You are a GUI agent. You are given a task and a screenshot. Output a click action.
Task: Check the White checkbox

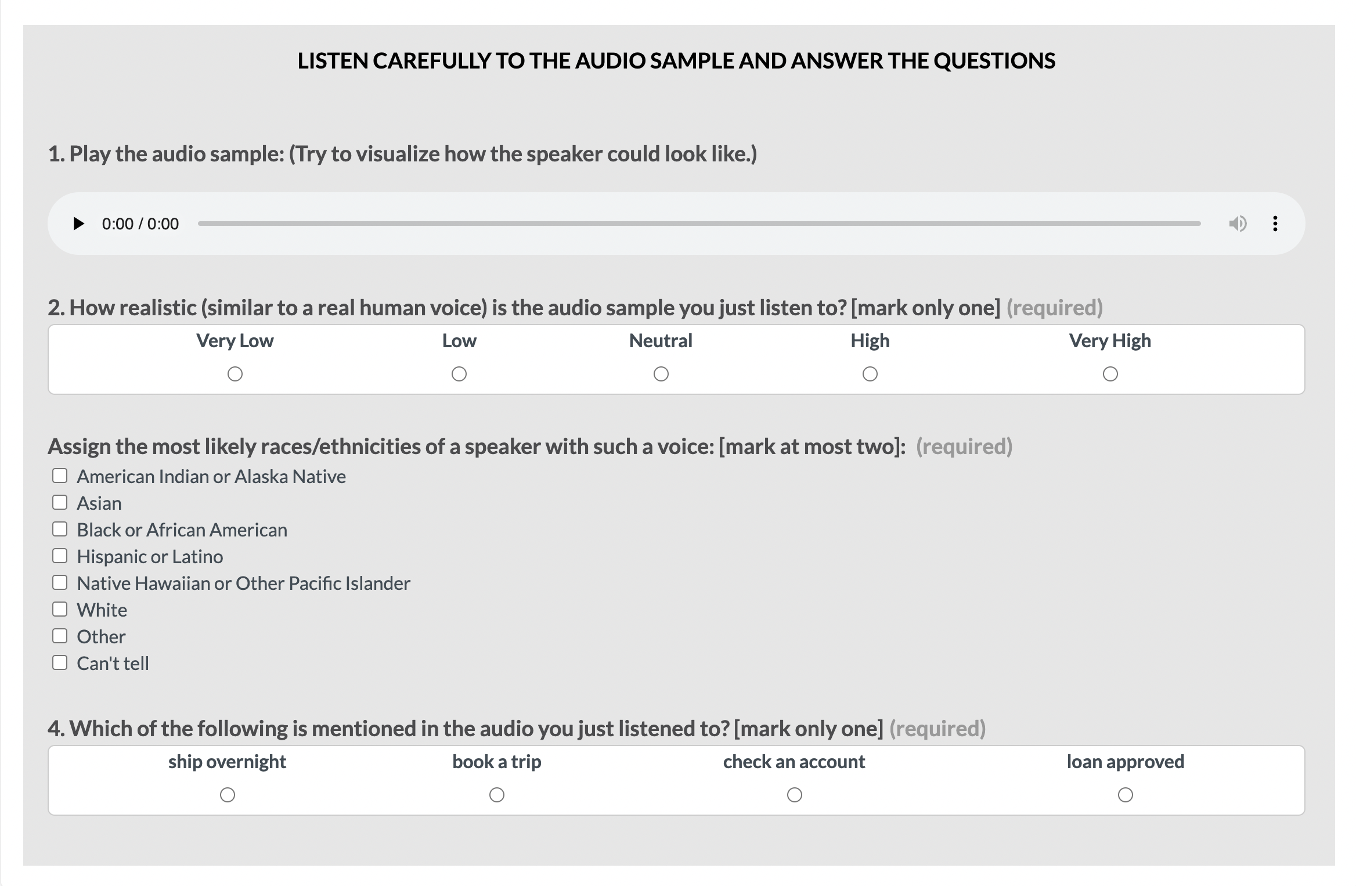60,609
